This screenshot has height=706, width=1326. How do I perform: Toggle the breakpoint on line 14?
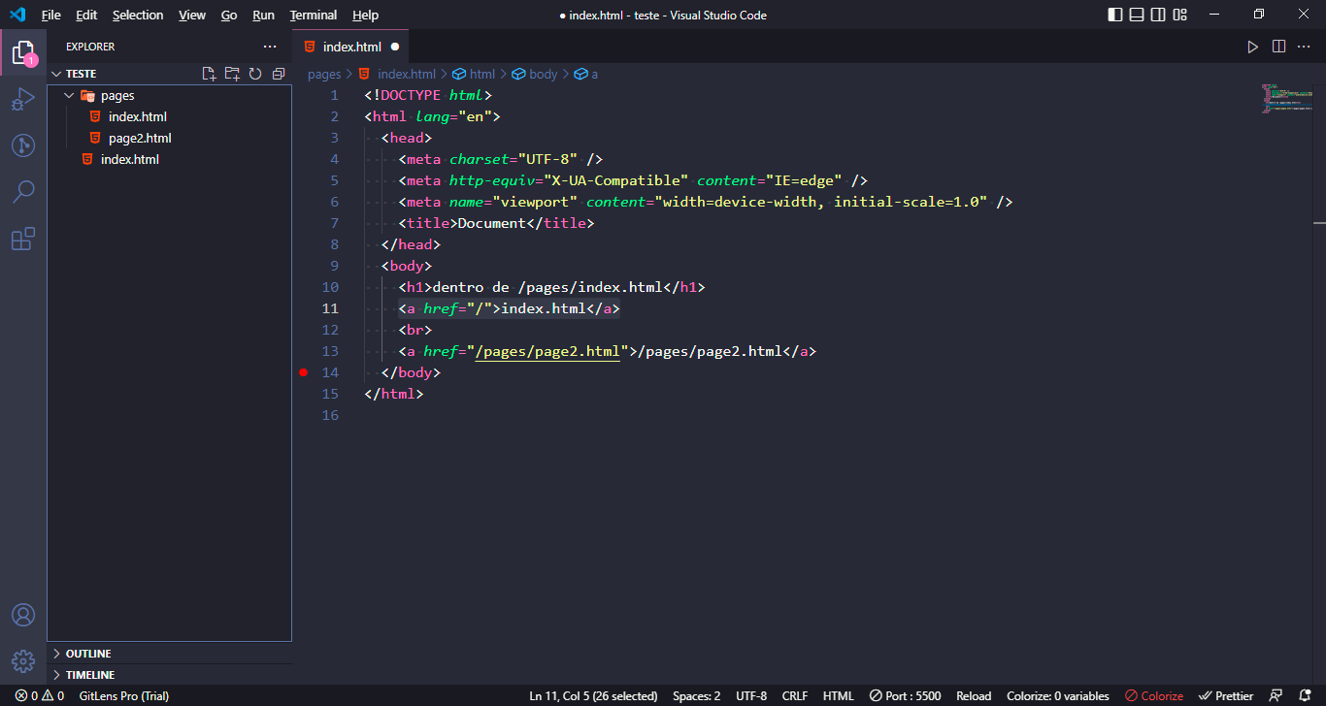(303, 372)
